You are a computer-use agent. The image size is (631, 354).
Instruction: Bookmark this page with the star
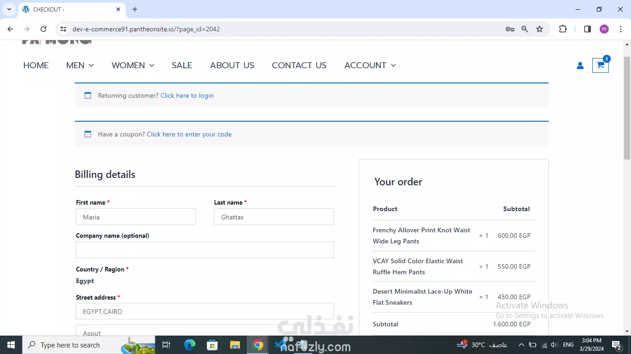tap(540, 29)
